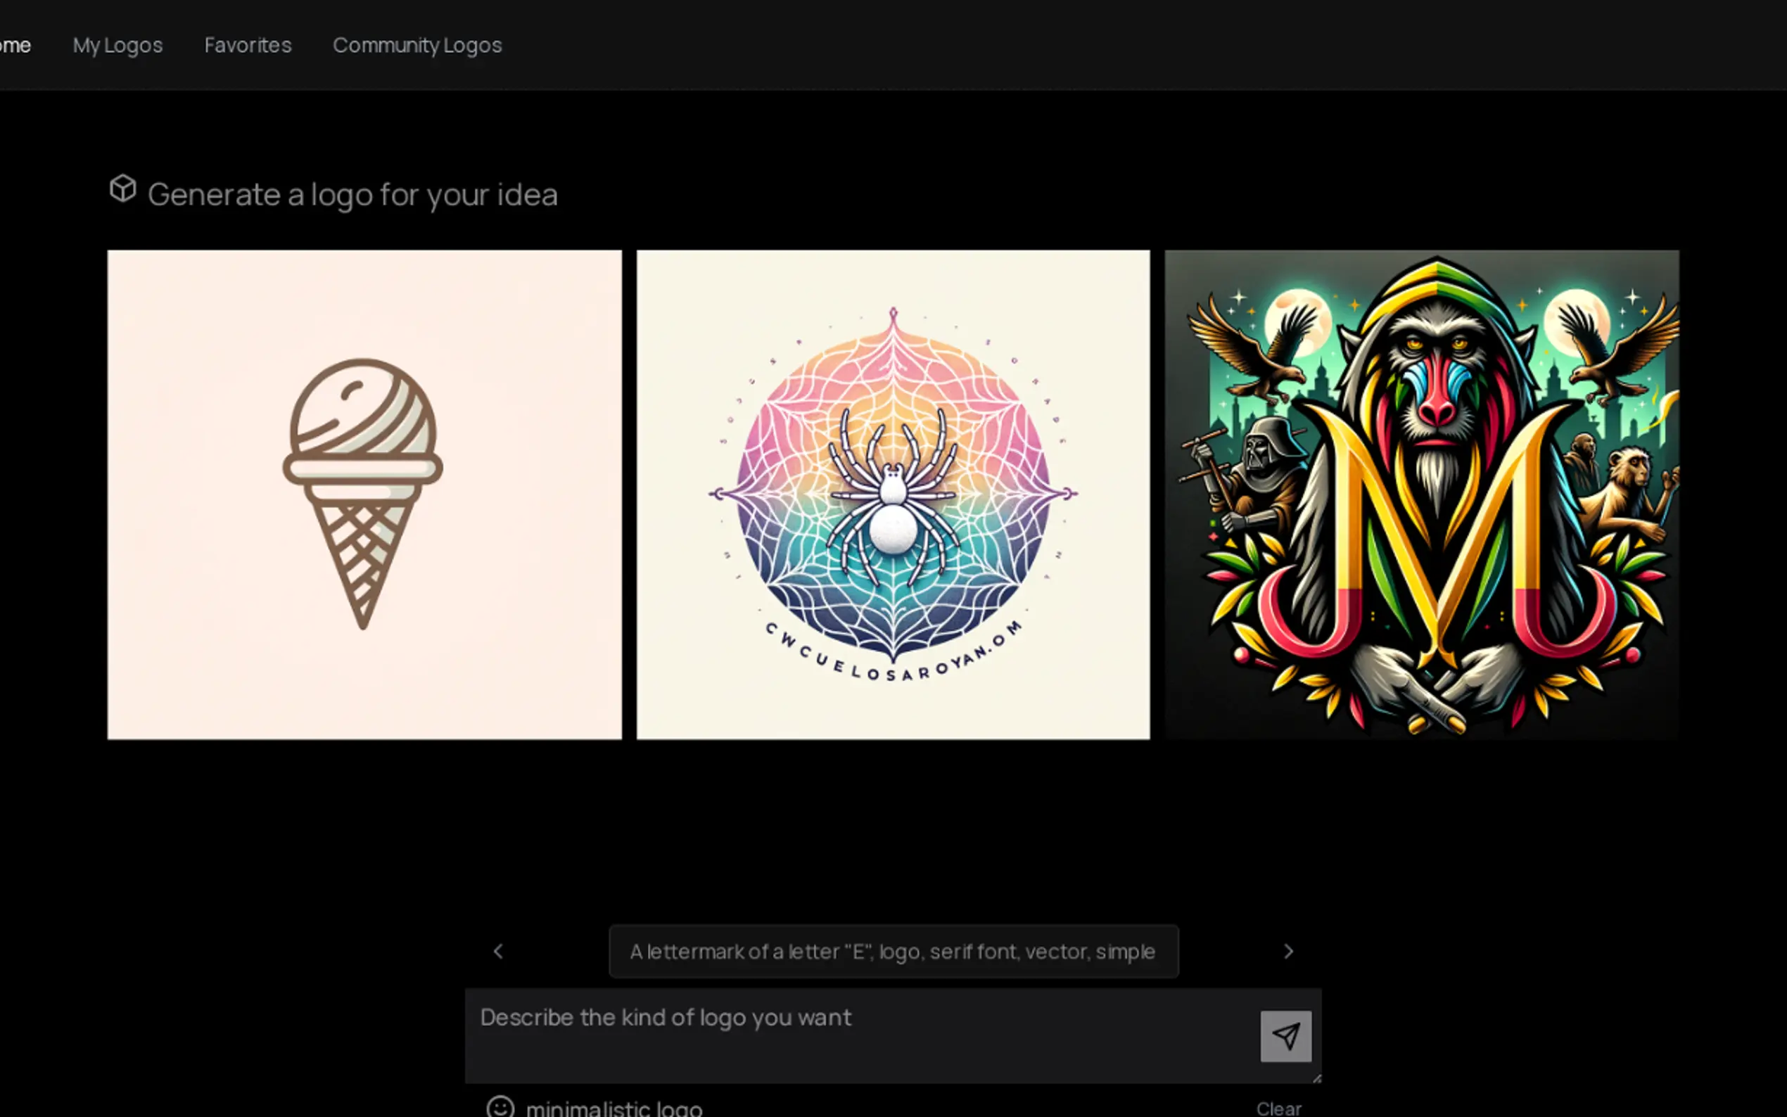Click the cube icon beside the Generate heading

coord(122,189)
